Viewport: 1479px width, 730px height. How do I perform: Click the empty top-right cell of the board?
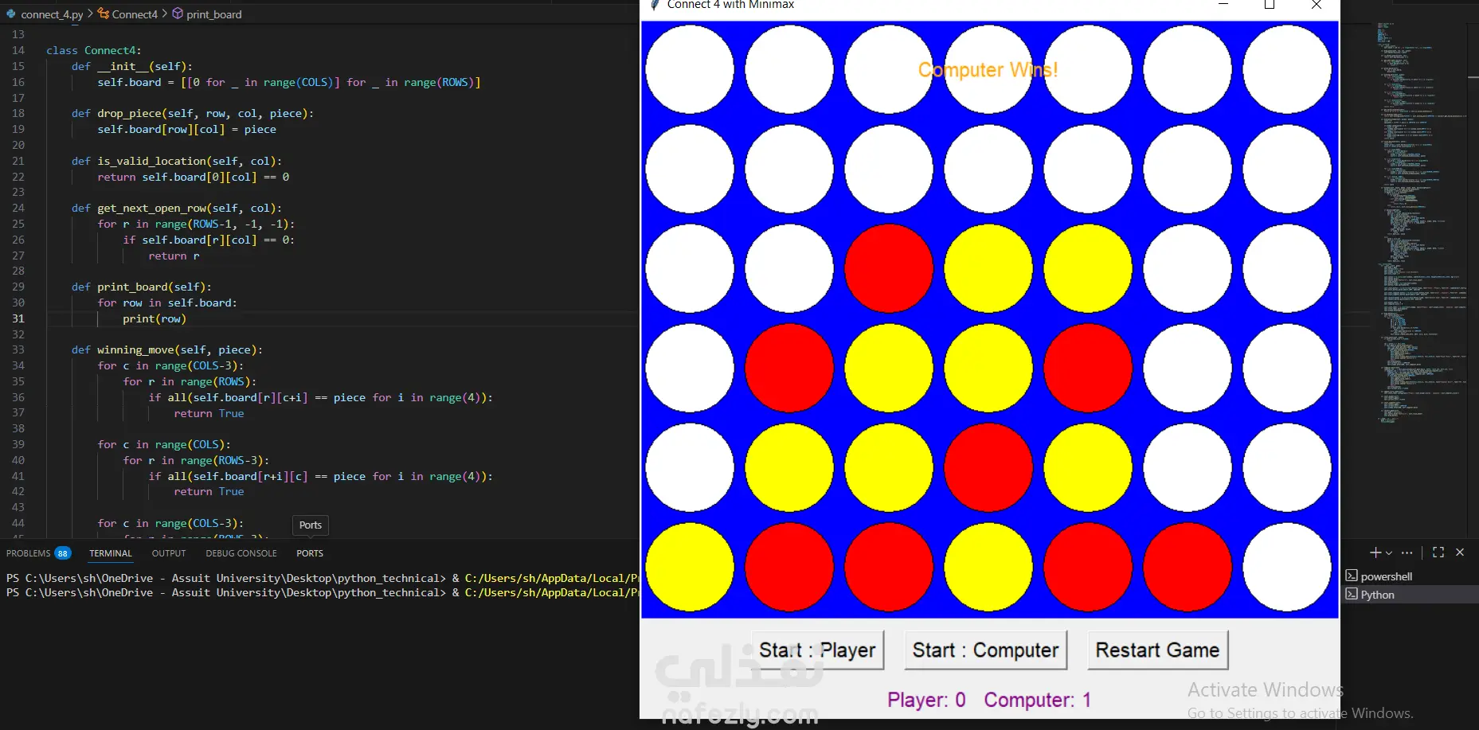(1287, 69)
